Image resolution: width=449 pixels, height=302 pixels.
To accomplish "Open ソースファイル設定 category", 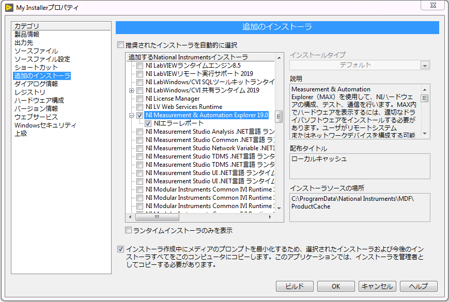I will (x=42, y=59).
